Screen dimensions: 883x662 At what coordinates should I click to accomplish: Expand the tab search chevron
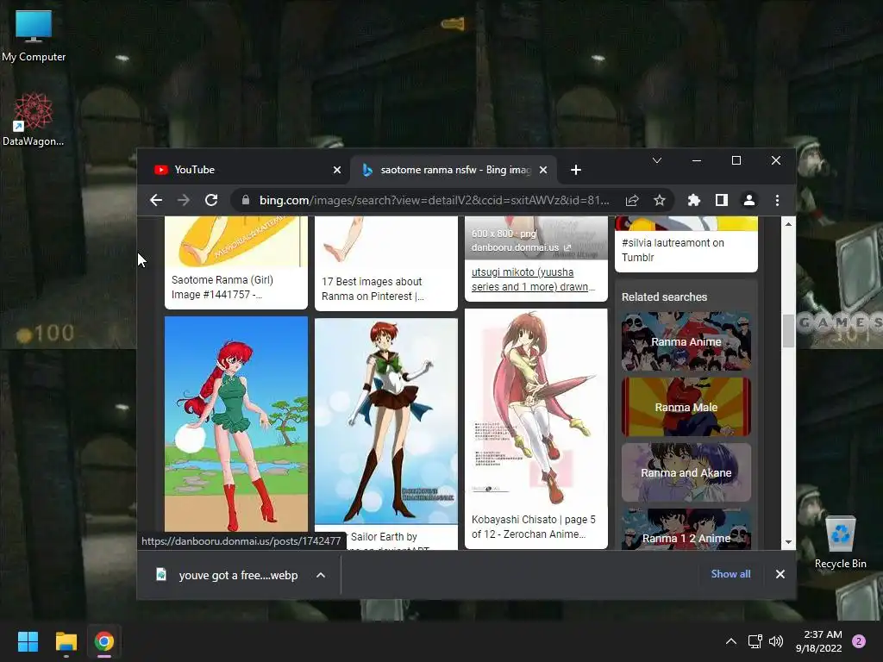coord(656,160)
